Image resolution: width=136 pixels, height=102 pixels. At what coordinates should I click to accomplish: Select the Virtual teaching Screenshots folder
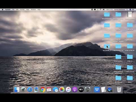118,69
